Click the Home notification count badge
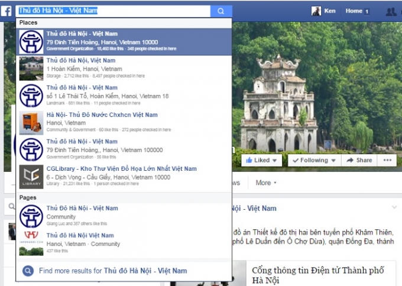The height and width of the screenshot is (286, 402). tap(367, 12)
